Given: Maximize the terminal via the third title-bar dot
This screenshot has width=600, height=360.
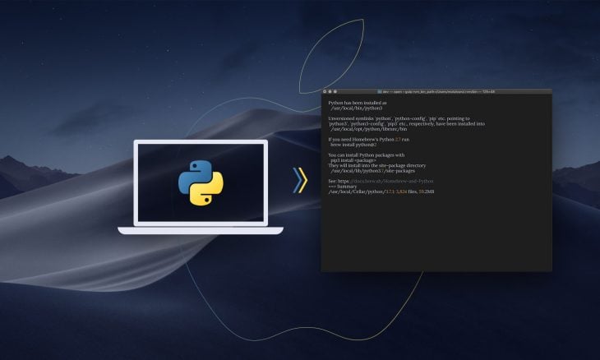Looking at the screenshot, I should click(x=335, y=92).
